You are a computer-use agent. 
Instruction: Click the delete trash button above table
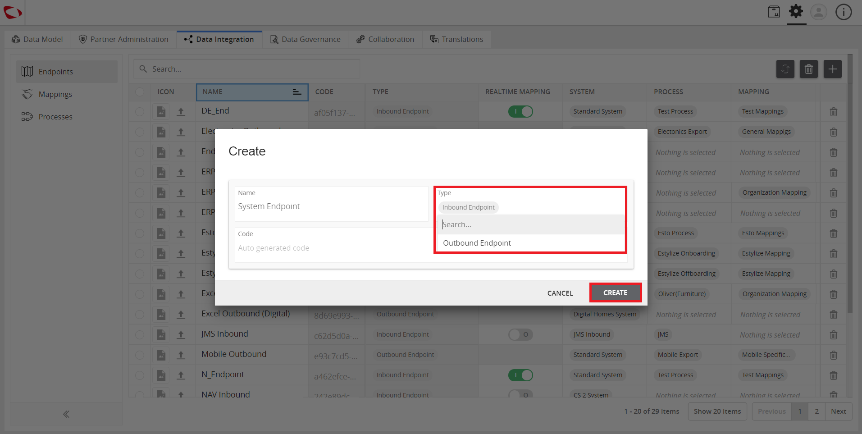(809, 69)
